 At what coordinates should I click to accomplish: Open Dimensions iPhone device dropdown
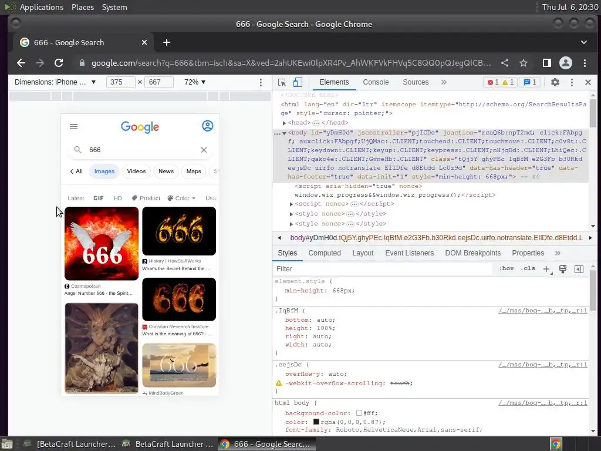pos(55,82)
